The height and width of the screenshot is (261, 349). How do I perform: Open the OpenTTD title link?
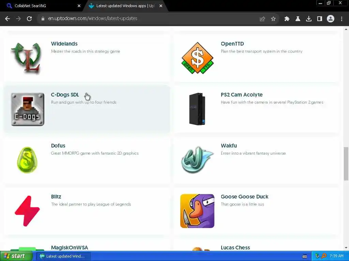[232, 44]
